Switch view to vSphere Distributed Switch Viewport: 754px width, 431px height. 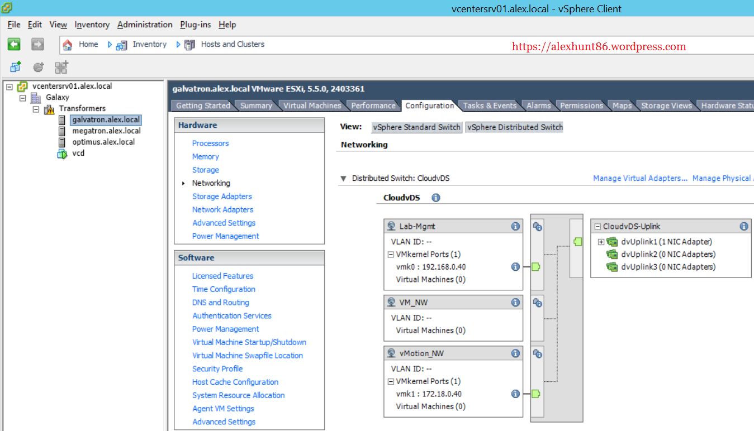click(x=515, y=127)
